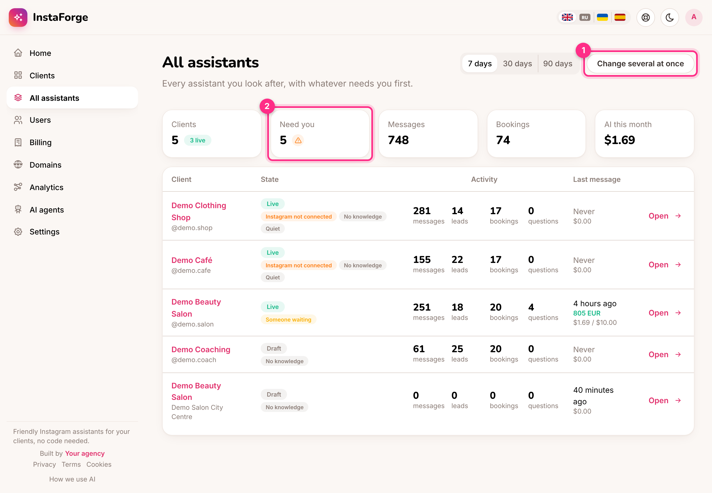This screenshot has width=712, height=493.
Task: Select the 90 days range
Action: (x=558, y=64)
